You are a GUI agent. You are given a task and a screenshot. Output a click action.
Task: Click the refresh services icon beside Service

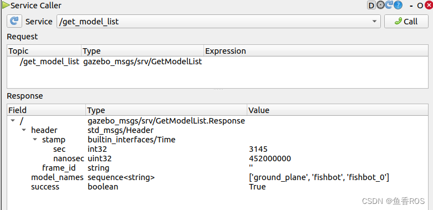click(x=14, y=21)
